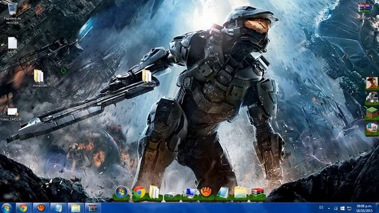Open the yellow notepad icon in grass dock
This screenshot has width=379, height=213.
click(240, 193)
